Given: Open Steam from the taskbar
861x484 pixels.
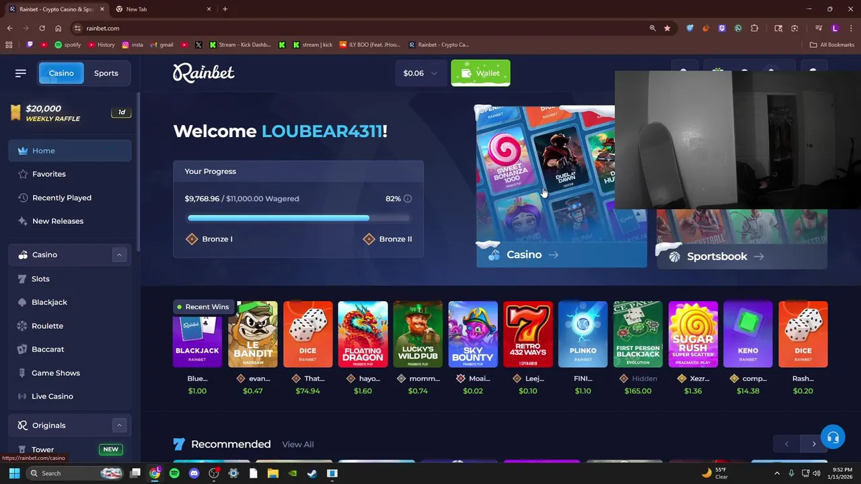Looking at the screenshot, I should point(312,473).
